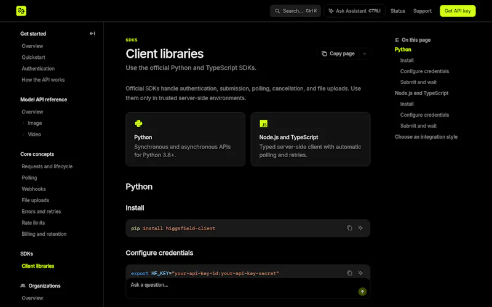Image resolution: width=492 pixels, height=307 pixels.
Task: Ask AI about pip install code block
Action: [360, 228]
